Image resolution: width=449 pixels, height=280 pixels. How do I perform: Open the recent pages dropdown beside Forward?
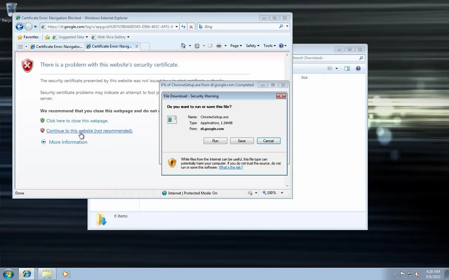point(35,27)
